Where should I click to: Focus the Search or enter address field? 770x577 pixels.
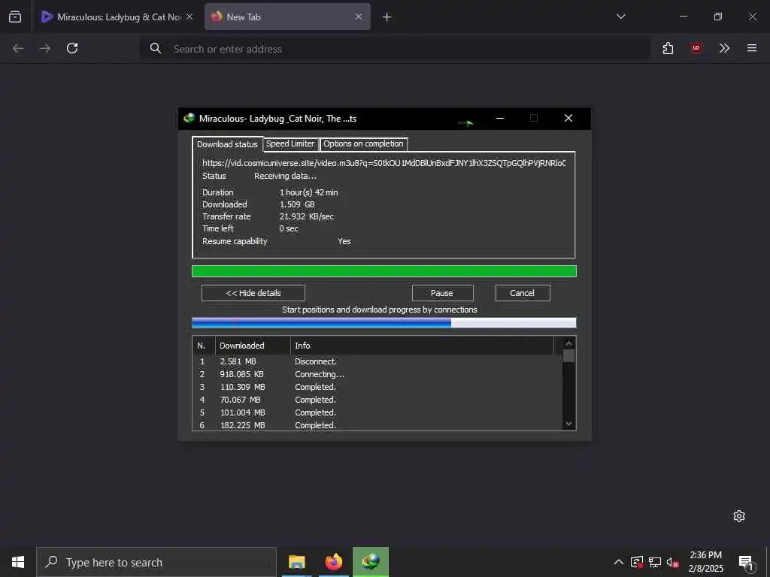(396, 49)
